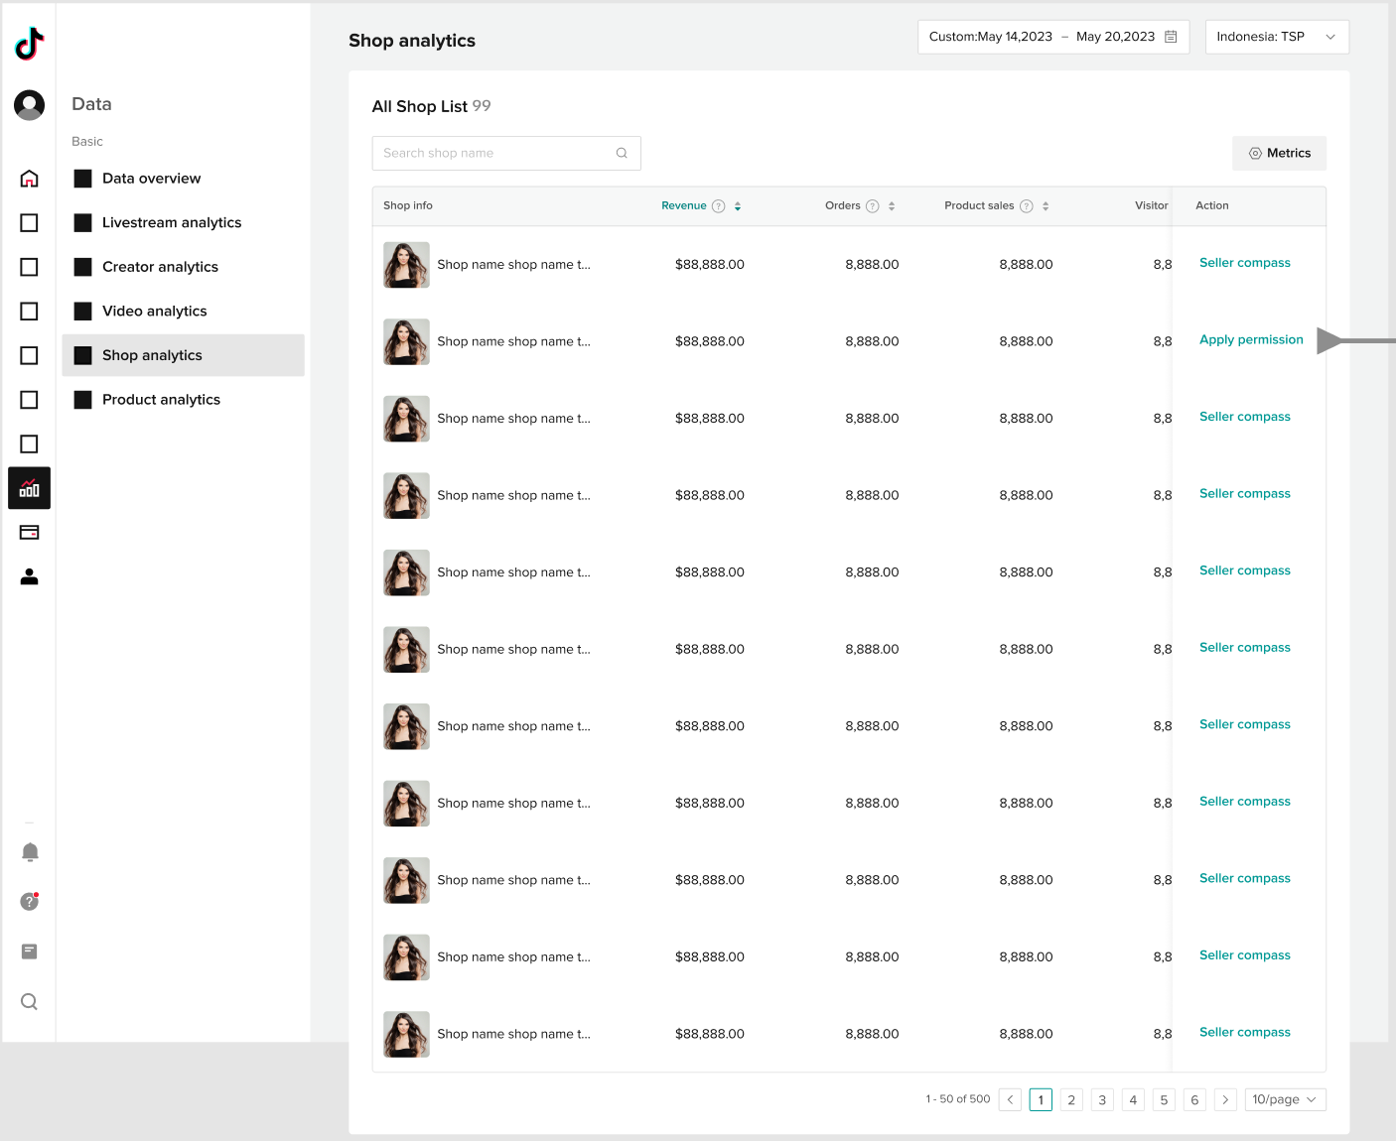
Task: Focus the Search shop name field
Action: click(x=496, y=153)
